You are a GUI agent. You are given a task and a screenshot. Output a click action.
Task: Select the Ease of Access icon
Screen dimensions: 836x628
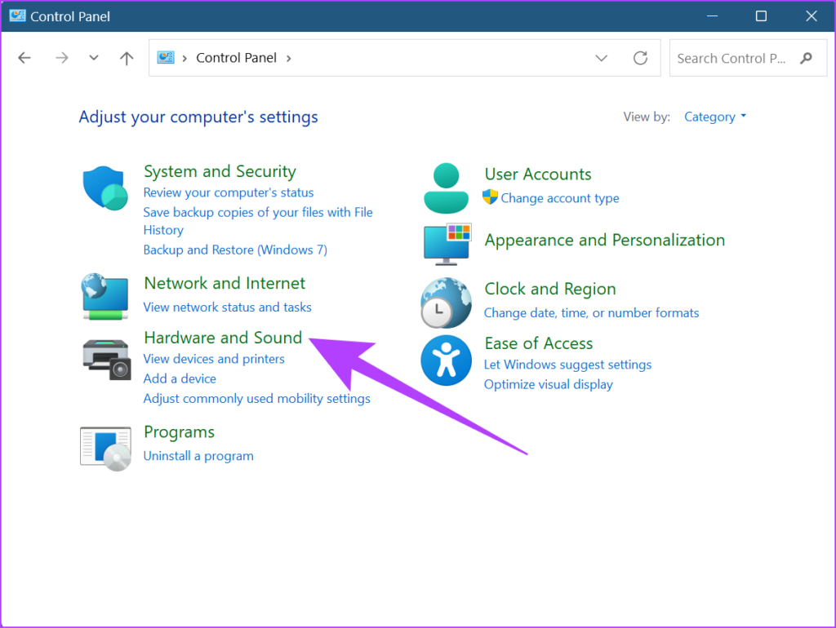[x=446, y=357]
